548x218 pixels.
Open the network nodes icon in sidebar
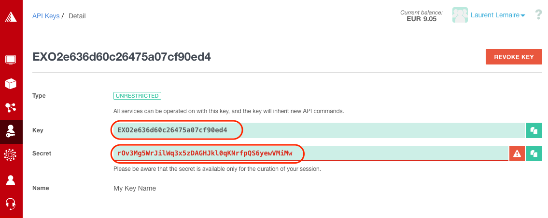pyautogui.click(x=11, y=107)
